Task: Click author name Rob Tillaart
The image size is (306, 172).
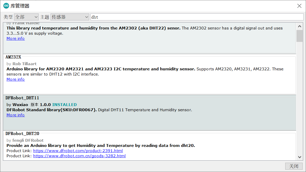Action: (x=24, y=64)
